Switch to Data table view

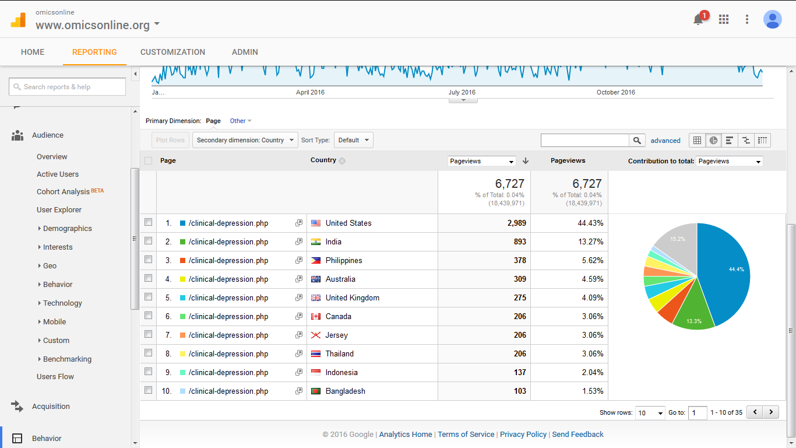(697, 140)
